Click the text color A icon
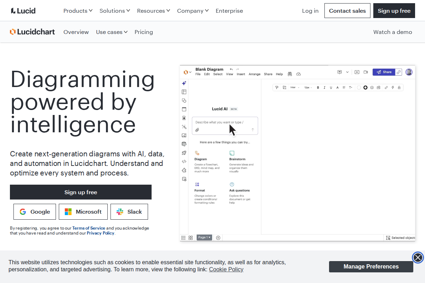The width and height of the screenshot is (425, 283). [x=338, y=87]
